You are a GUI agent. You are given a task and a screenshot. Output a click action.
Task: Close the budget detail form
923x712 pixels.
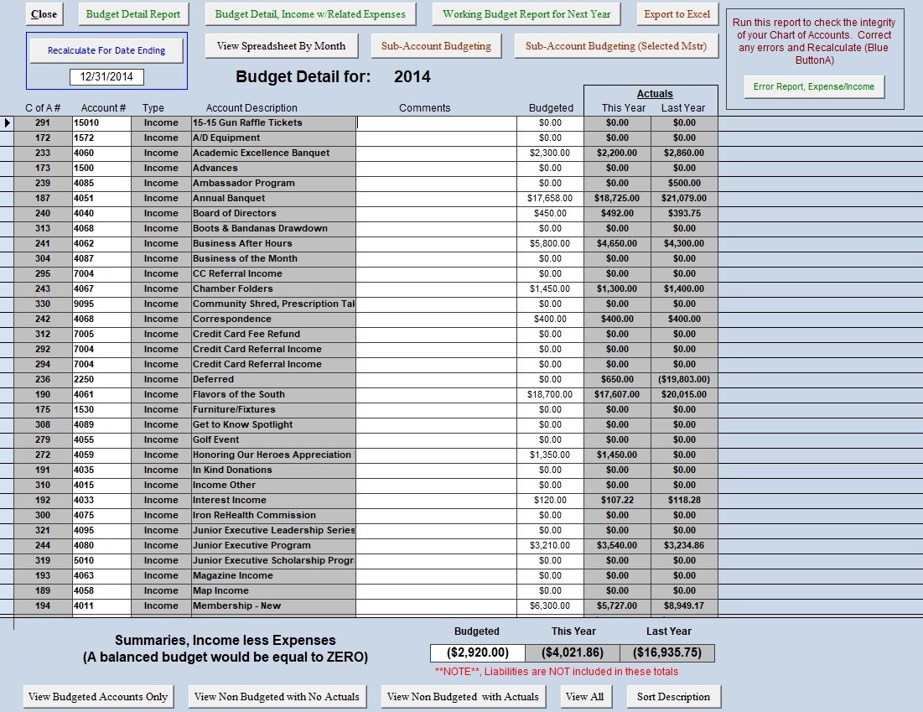click(x=44, y=14)
